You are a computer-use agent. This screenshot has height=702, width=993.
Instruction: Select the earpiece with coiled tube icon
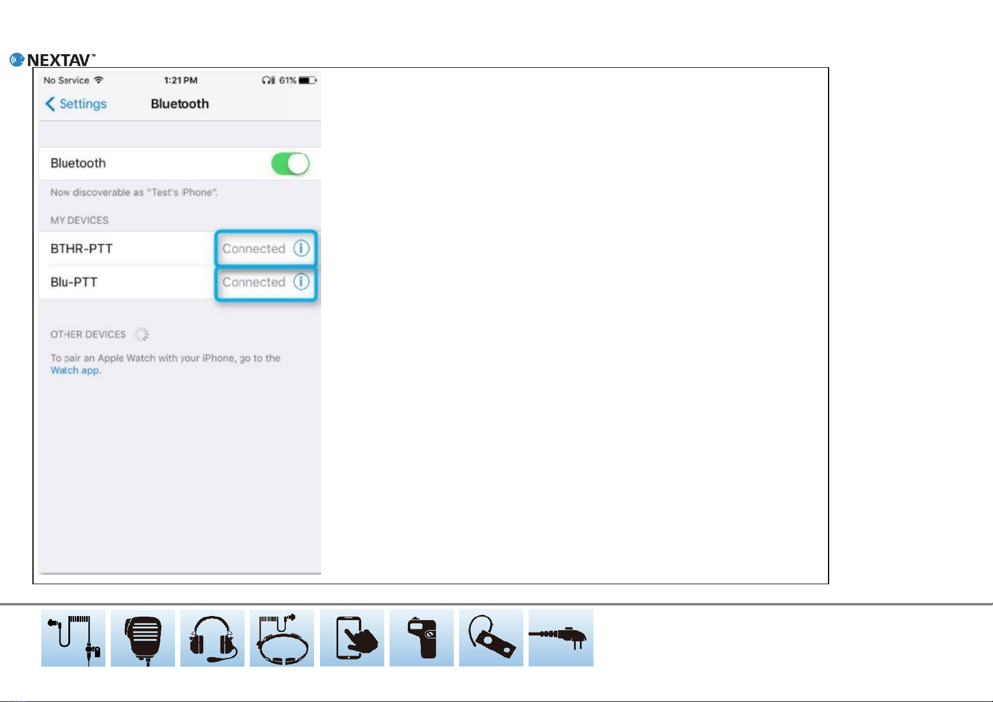point(73,638)
